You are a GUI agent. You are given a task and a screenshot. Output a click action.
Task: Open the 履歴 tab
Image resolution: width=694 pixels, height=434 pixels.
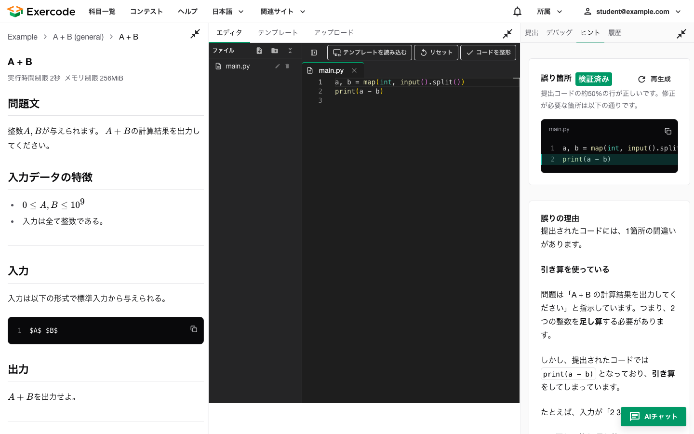[615, 33]
